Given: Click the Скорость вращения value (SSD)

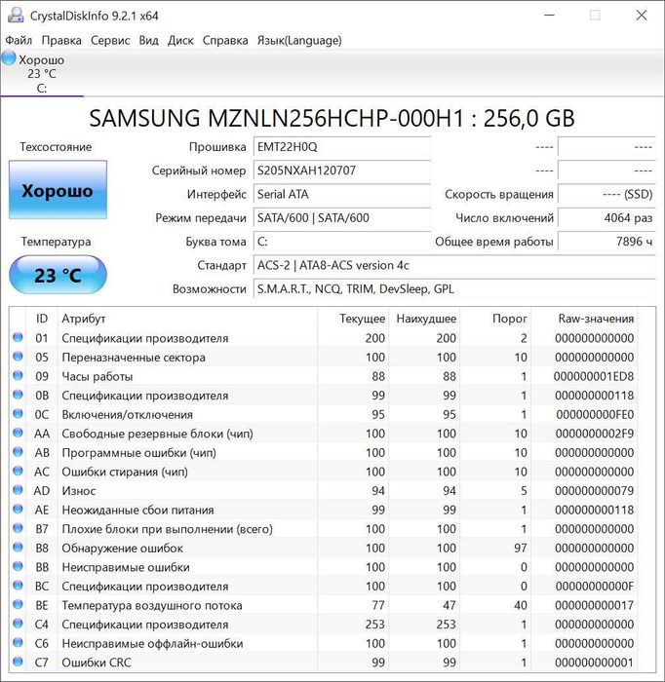Looking at the screenshot, I should [606, 194].
